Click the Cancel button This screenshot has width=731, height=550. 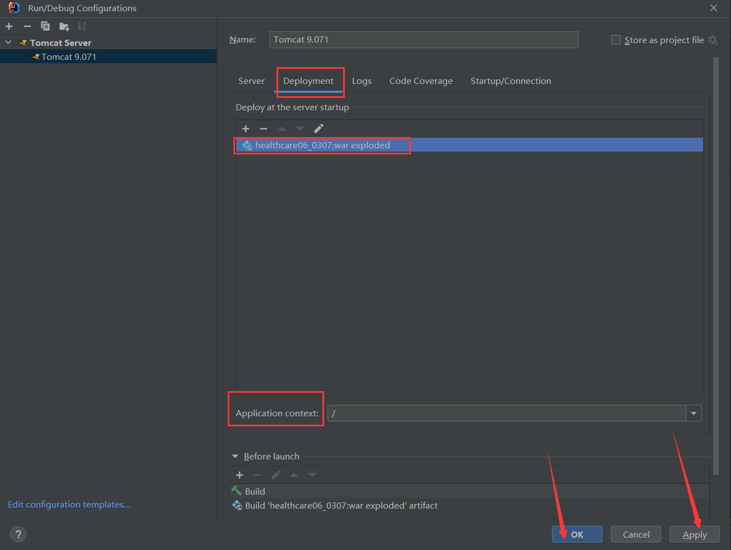click(636, 534)
